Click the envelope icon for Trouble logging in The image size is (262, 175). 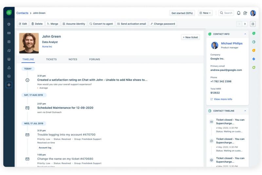[28, 135]
